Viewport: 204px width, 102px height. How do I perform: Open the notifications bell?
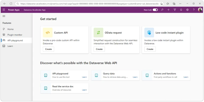[x=181, y=10]
